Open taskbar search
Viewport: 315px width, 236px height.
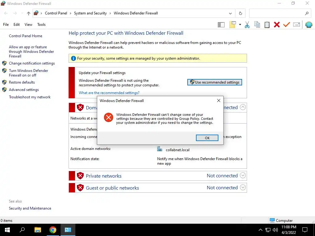[x=22, y=230]
